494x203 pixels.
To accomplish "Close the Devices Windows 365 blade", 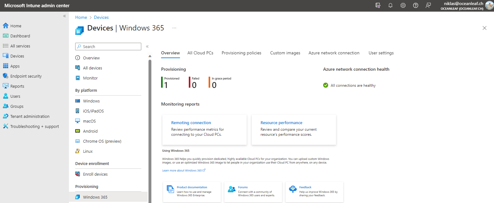I will coord(485,28).
